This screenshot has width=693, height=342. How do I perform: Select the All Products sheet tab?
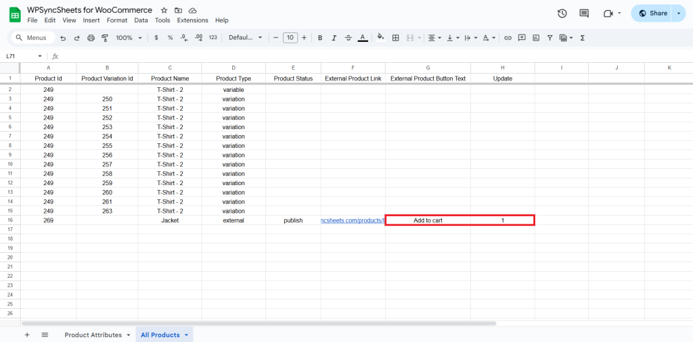pyautogui.click(x=164, y=335)
